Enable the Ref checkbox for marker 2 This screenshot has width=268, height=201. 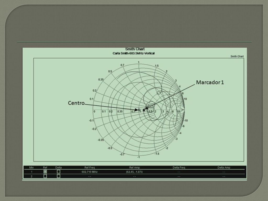[x=45, y=176]
